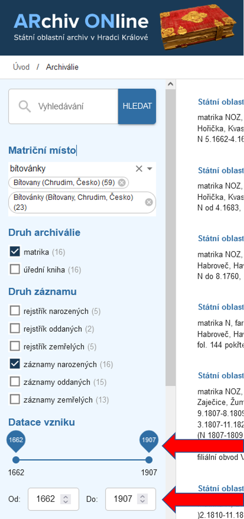Image resolution: width=244 pixels, height=519 pixels.
Task: Expand the Matriční místo dropdown arrow
Action: click(149, 169)
